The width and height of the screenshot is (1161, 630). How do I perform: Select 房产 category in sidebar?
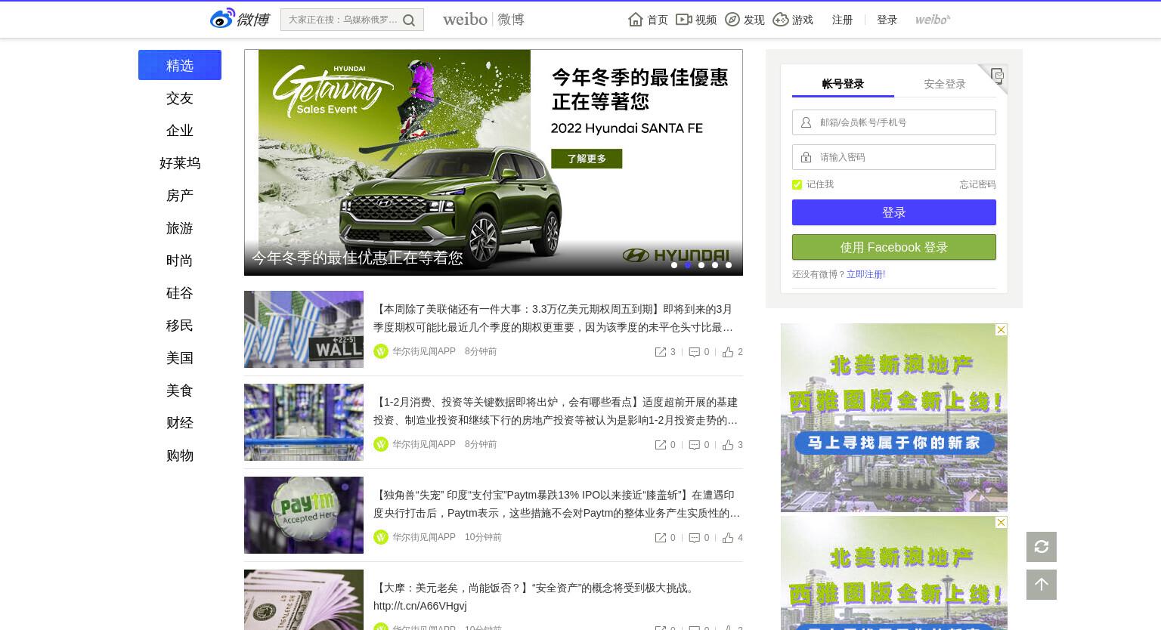(x=180, y=196)
